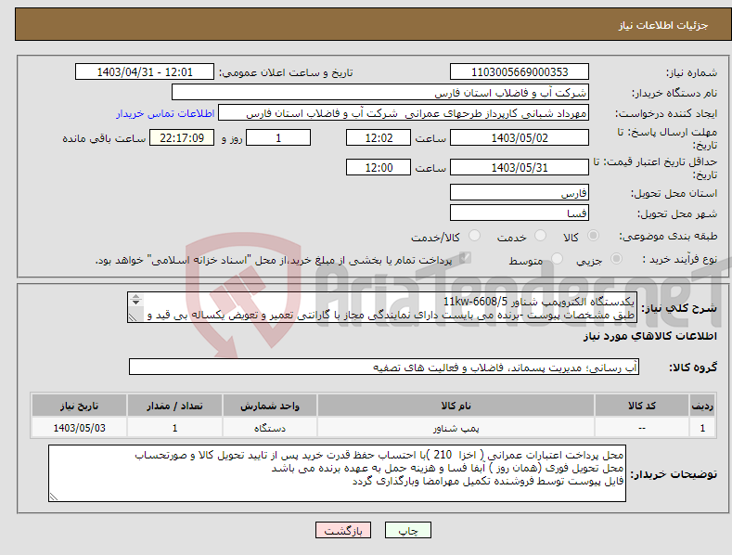This screenshot has height=555, width=732.
Task: Click table header تاریخ نیاز
Action: coord(80,406)
